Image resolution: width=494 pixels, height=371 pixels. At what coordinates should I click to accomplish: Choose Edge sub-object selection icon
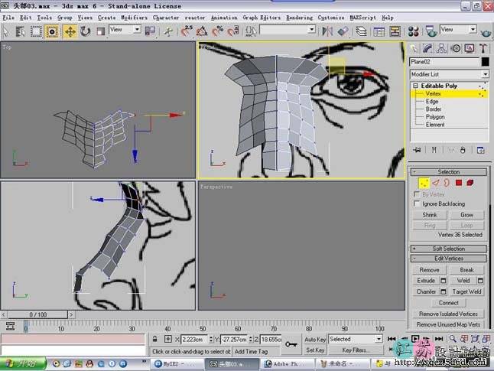[x=435, y=183]
